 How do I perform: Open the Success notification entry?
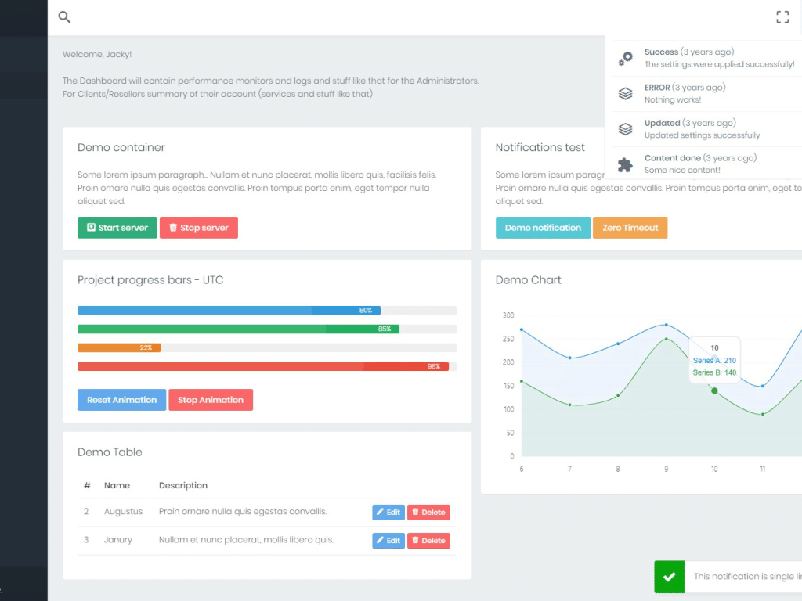coord(705,58)
